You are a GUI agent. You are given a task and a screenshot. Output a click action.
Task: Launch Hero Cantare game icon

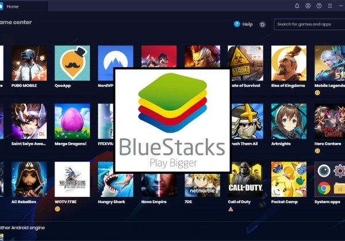(329, 121)
